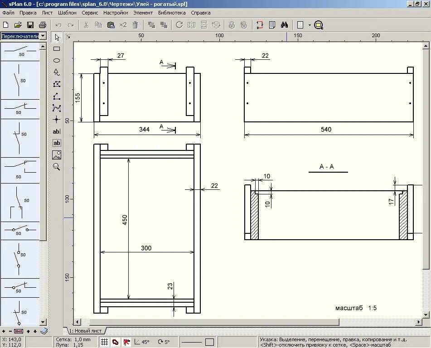Open search with the binoculars icon
431x348 pixels.
pos(285,25)
